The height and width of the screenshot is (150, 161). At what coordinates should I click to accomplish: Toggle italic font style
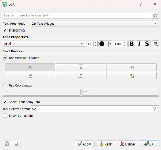pyautogui.click(x=139, y=44)
